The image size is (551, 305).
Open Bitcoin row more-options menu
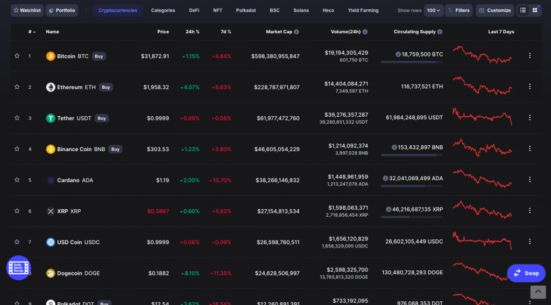pyautogui.click(x=530, y=55)
